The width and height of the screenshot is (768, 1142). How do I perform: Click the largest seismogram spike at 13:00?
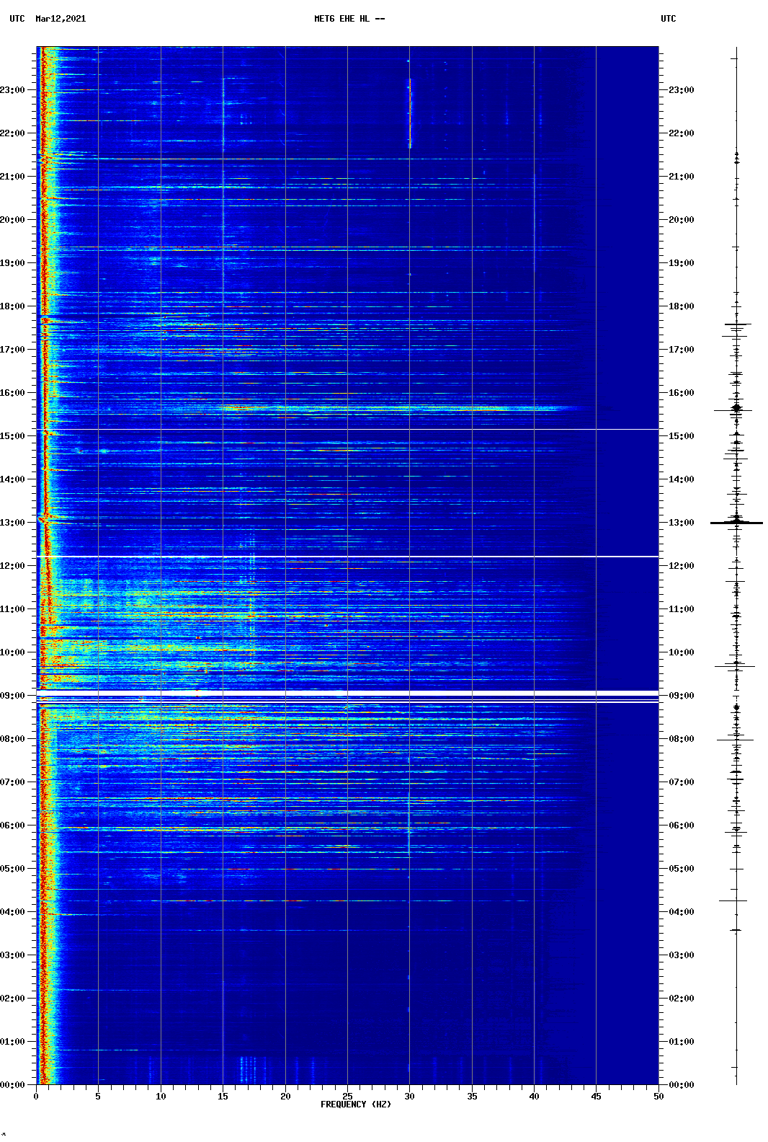click(x=736, y=523)
